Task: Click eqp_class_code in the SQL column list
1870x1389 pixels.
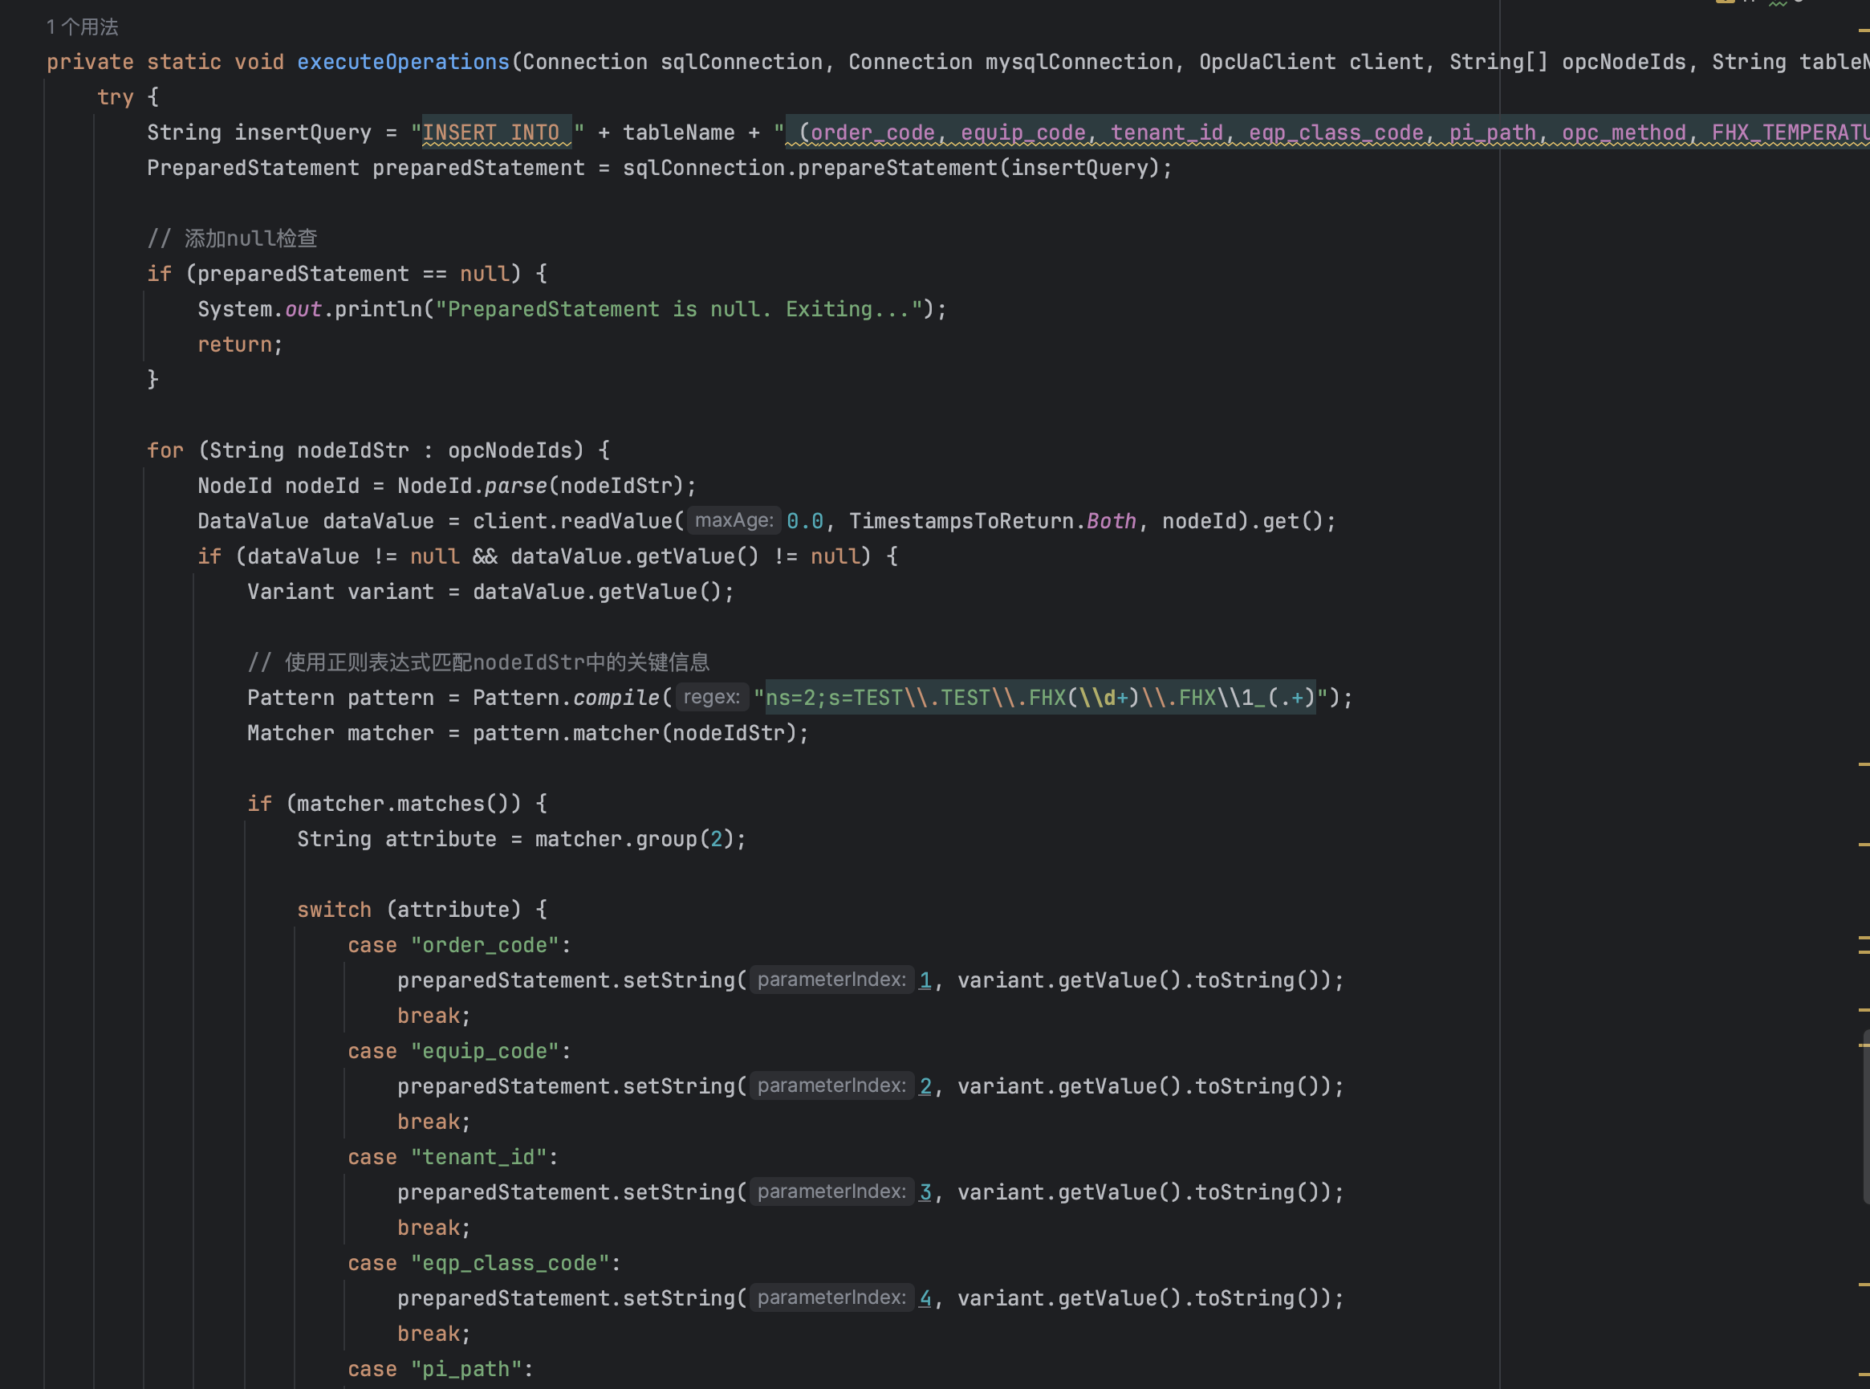Action: tap(1336, 132)
